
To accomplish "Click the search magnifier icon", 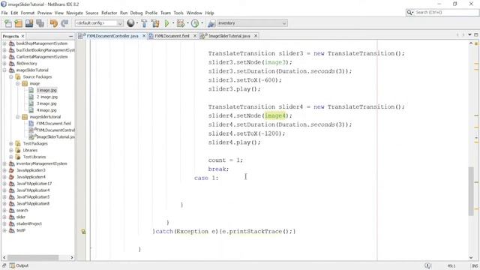I will (x=409, y=13).
